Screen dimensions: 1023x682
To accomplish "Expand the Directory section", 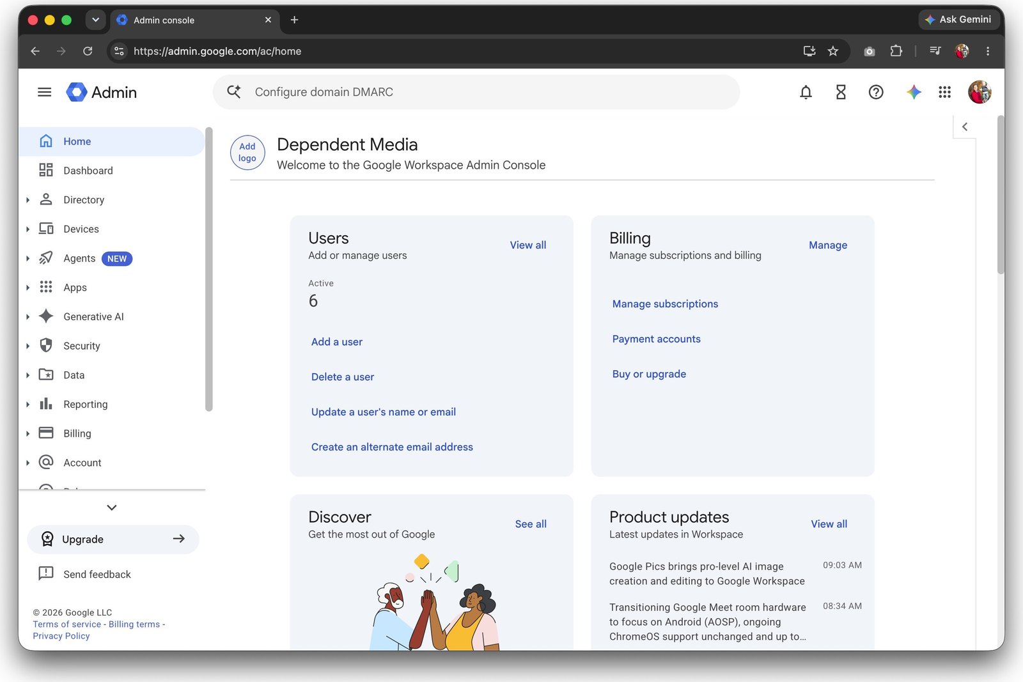I will pos(27,200).
